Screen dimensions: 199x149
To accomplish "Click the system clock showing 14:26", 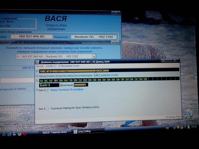I will point(194,127).
